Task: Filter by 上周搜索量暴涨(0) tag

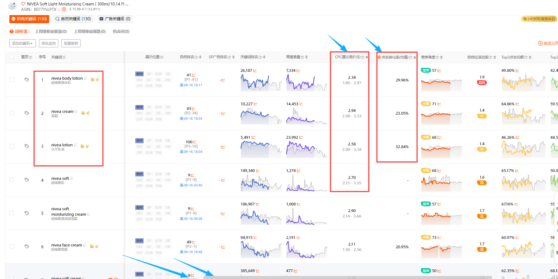Action: [x=51, y=31]
